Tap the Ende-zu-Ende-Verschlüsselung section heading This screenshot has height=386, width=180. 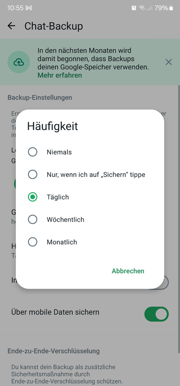click(54, 351)
